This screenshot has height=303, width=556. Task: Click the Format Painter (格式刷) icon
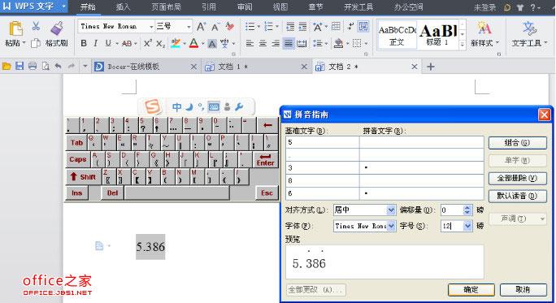pyautogui.click(x=57, y=28)
